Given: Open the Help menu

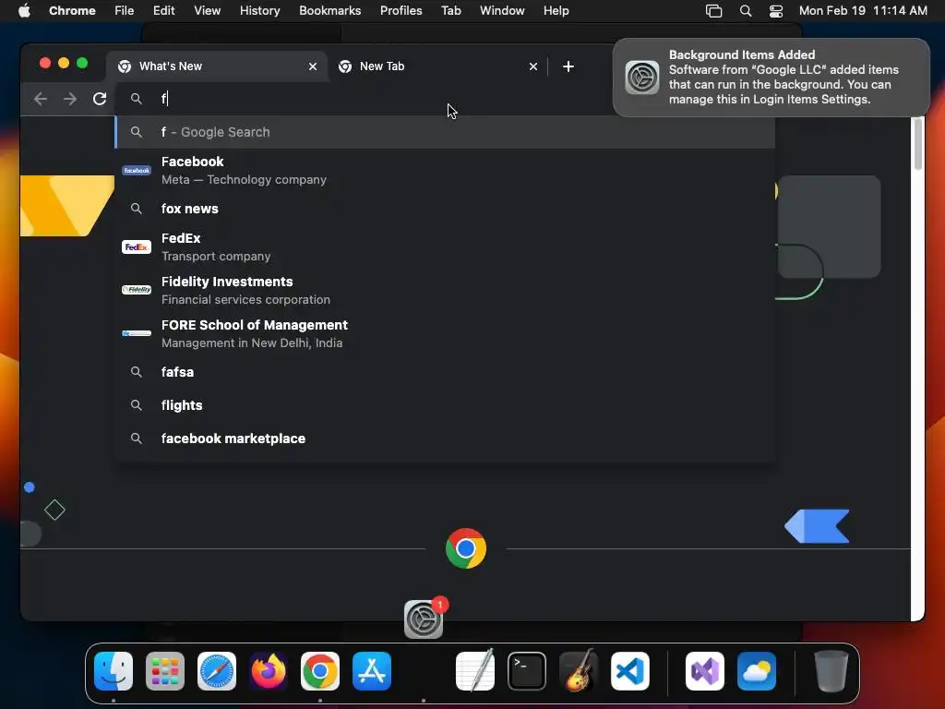Looking at the screenshot, I should click(x=556, y=11).
